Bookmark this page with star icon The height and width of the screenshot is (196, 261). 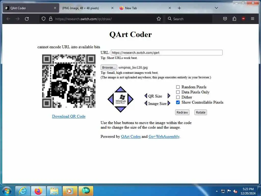point(159,19)
